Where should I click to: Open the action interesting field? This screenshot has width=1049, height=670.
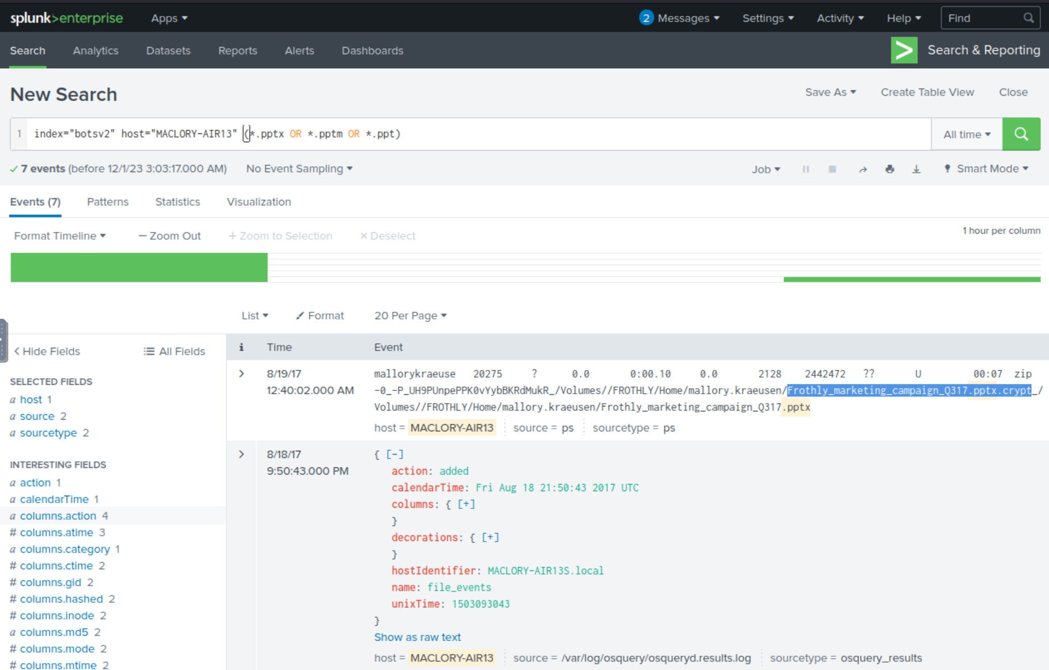point(35,483)
